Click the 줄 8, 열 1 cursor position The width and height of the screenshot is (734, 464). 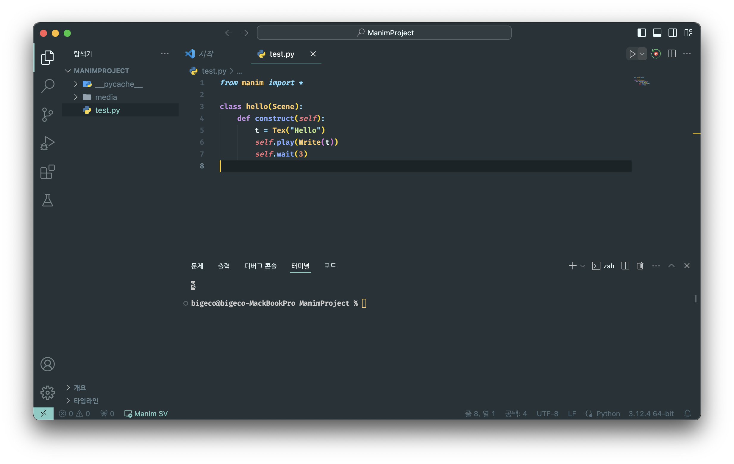[480, 414]
